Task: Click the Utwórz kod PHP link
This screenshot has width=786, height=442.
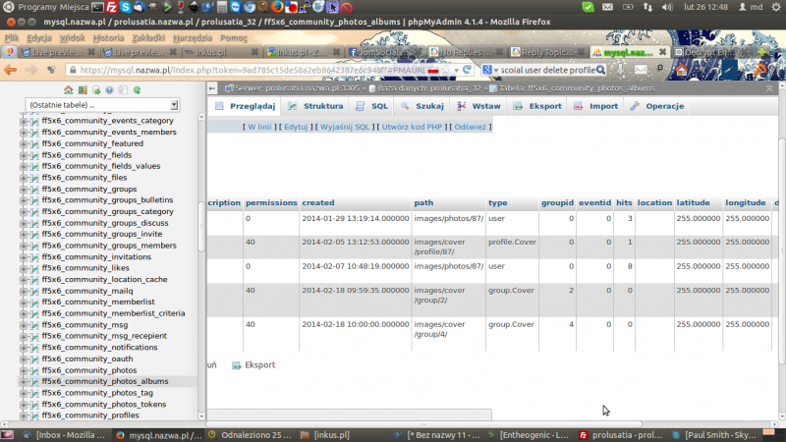Action: click(x=412, y=127)
